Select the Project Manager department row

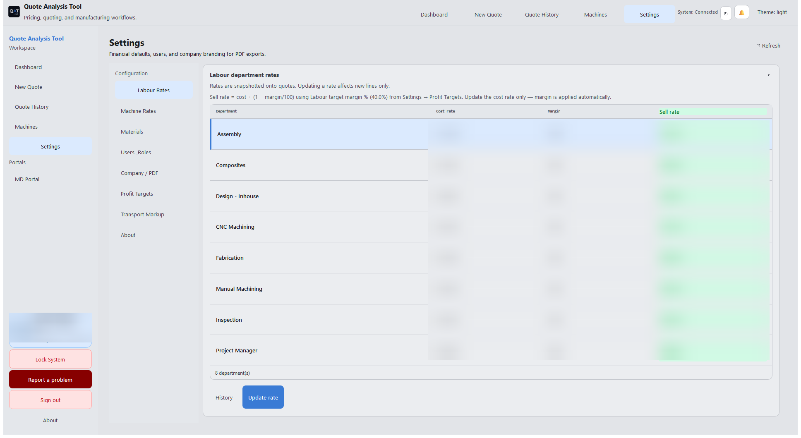point(491,351)
